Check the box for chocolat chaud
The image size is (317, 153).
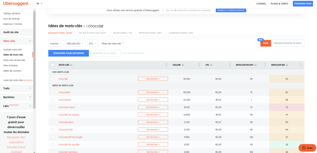click(52, 107)
